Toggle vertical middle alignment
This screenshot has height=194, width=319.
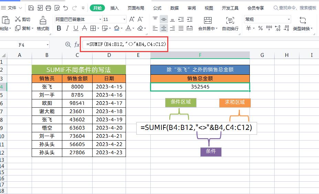pyautogui.click(x=164, y=19)
